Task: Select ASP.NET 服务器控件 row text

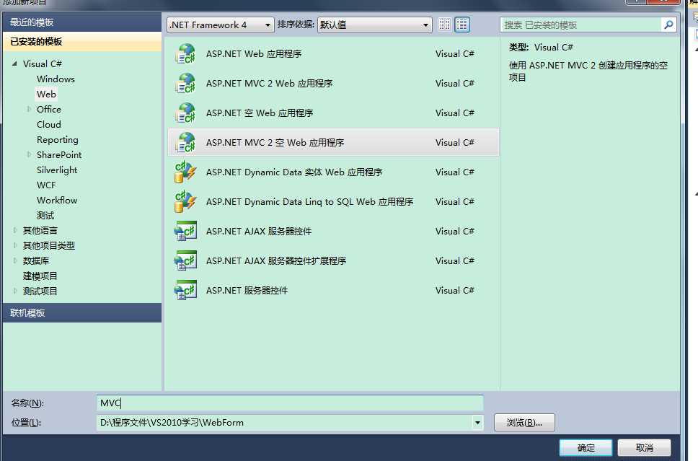Action: [x=247, y=291]
